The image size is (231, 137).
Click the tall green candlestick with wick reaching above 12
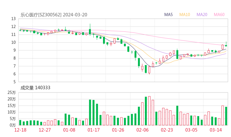pos(90,30)
